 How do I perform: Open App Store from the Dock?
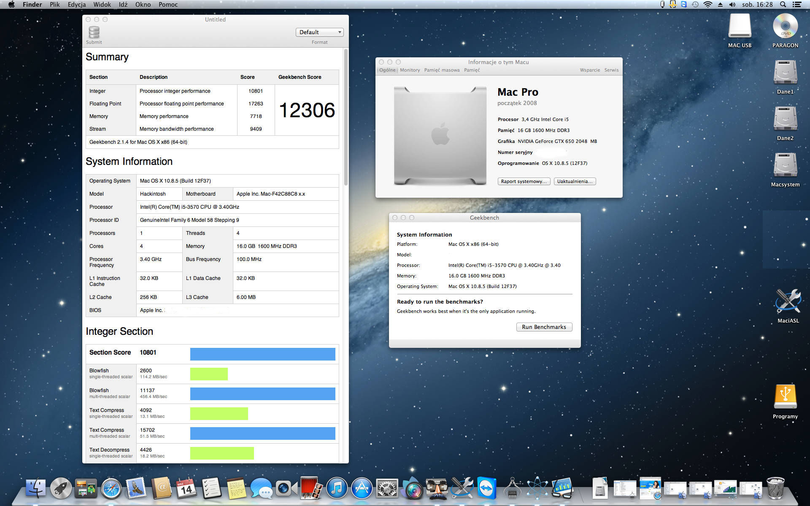click(x=362, y=488)
